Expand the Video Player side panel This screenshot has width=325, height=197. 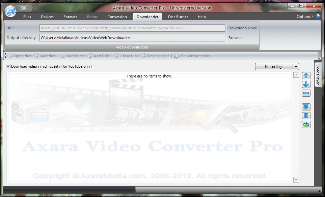(x=318, y=74)
